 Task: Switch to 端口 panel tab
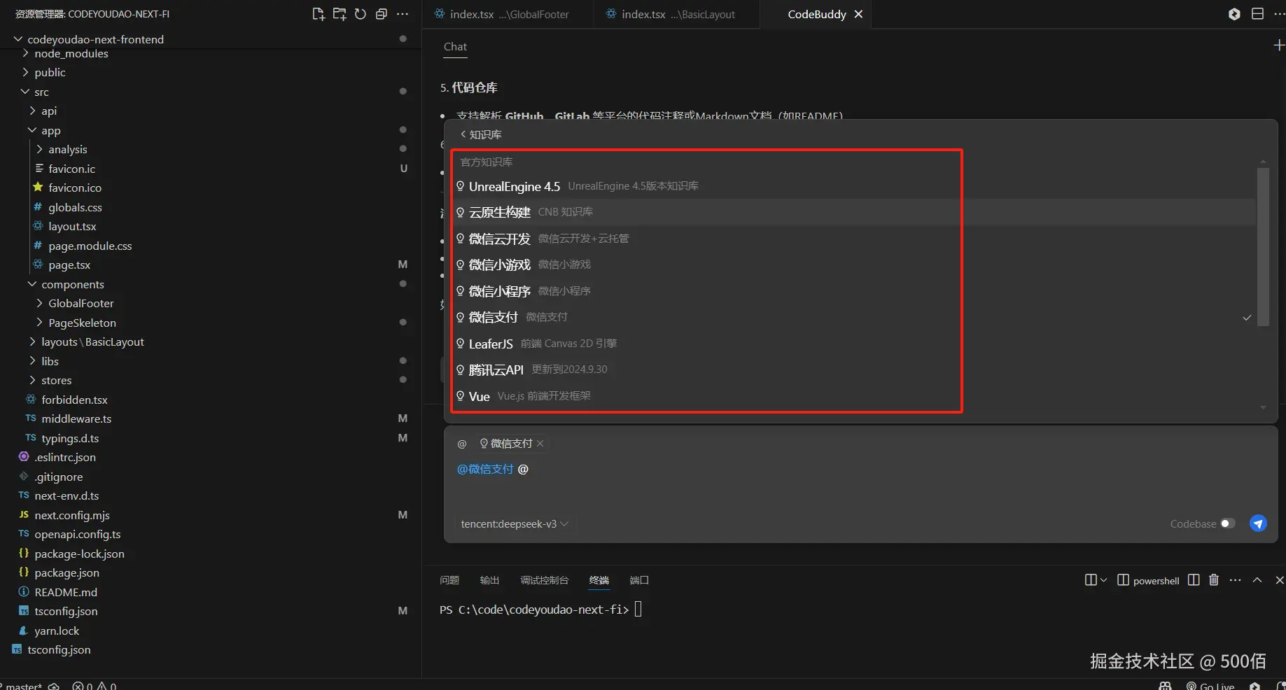click(639, 580)
